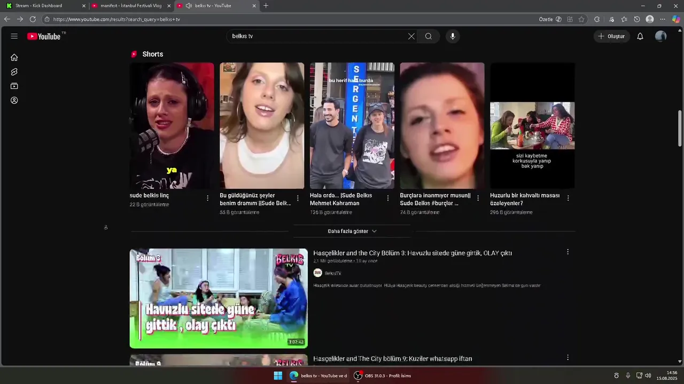Click the Özetle summarize button in the address bar
684x384 pixels.
coord(550,19)
